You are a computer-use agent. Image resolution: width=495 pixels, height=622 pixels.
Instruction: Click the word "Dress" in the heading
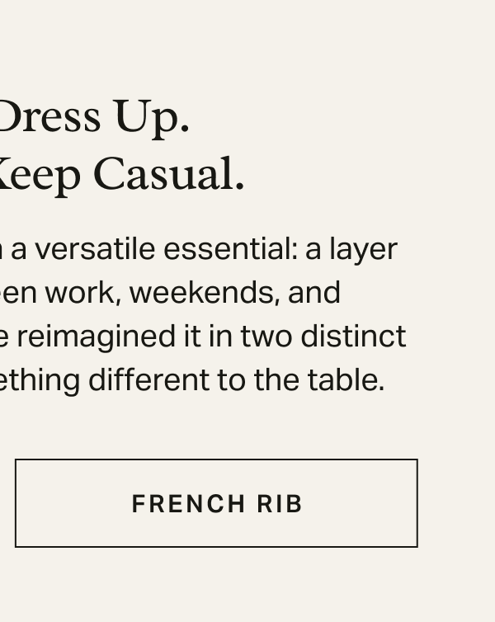(51, 117)
